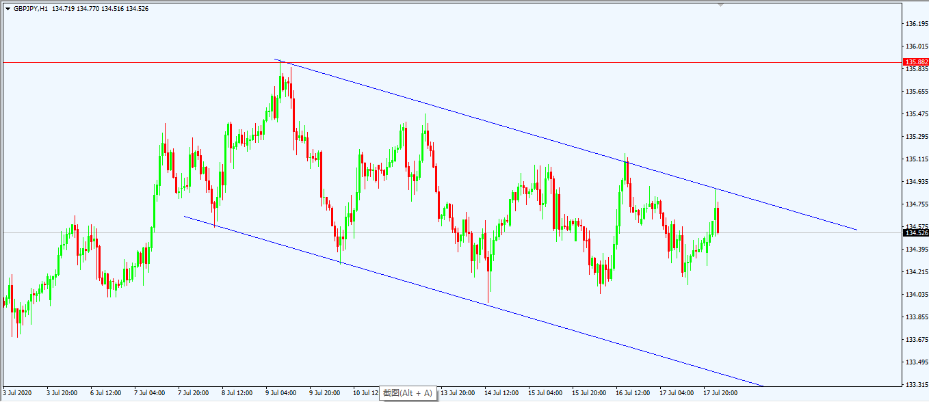
Task: Click the 9 Jul 04:00 time label
Action: pos(281,393)
